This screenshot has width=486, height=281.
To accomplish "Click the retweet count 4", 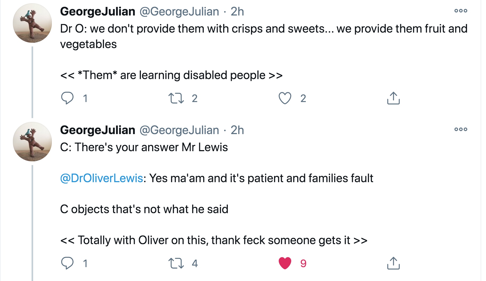I will [x=195, y=263].
